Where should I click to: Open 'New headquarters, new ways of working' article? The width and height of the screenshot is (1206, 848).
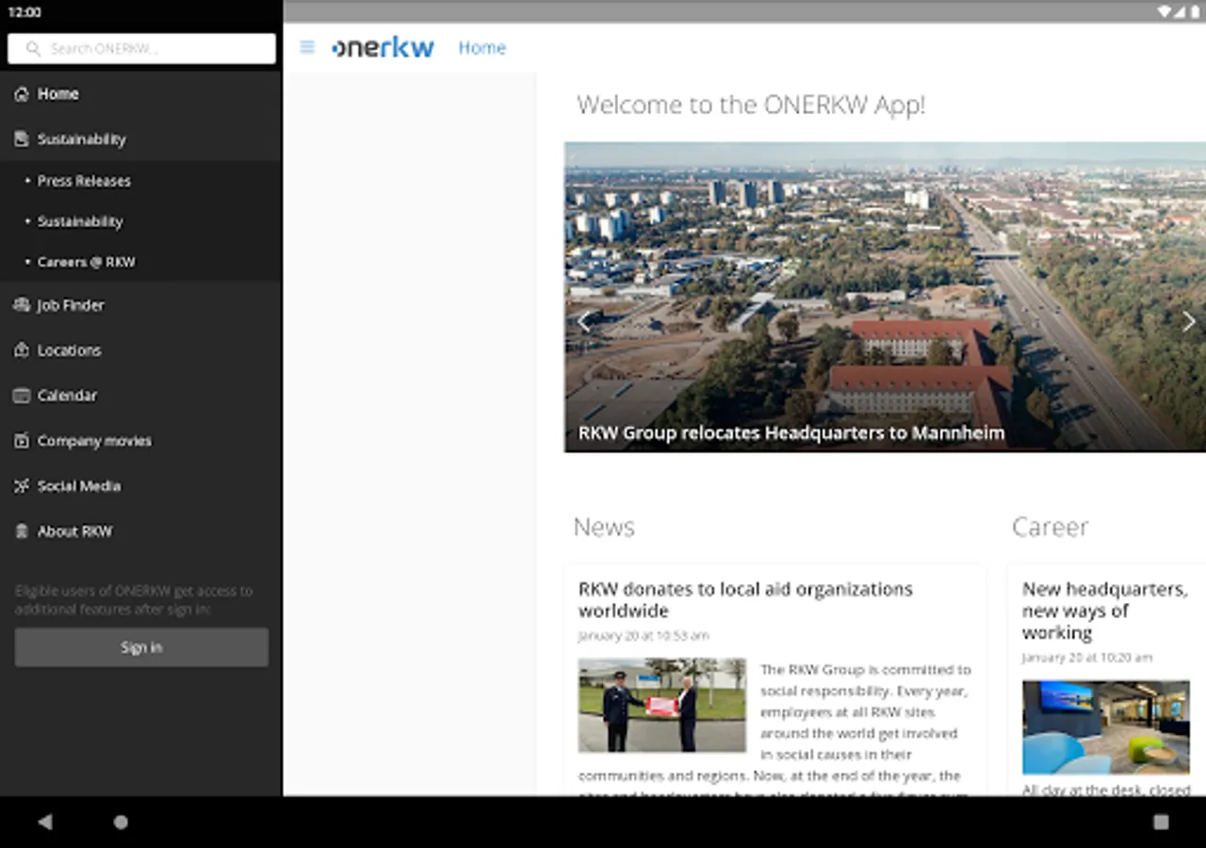tap(1104, 611)
